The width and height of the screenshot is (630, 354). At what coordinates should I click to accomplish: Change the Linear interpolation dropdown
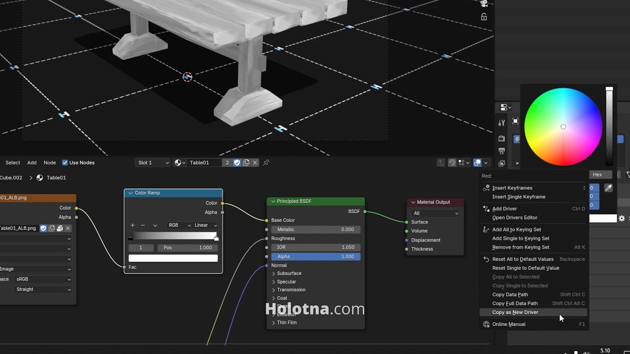205,225
